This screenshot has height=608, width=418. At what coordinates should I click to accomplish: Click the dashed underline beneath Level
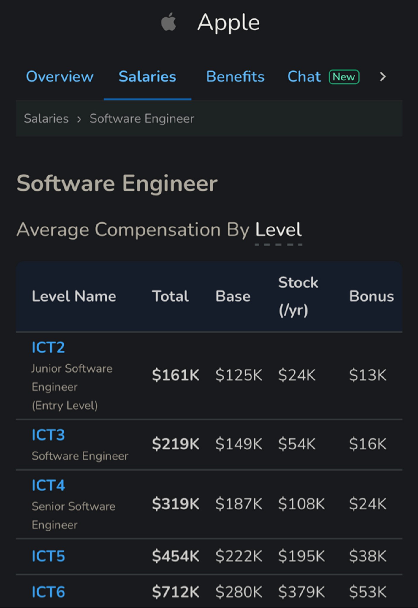(278, 245)
